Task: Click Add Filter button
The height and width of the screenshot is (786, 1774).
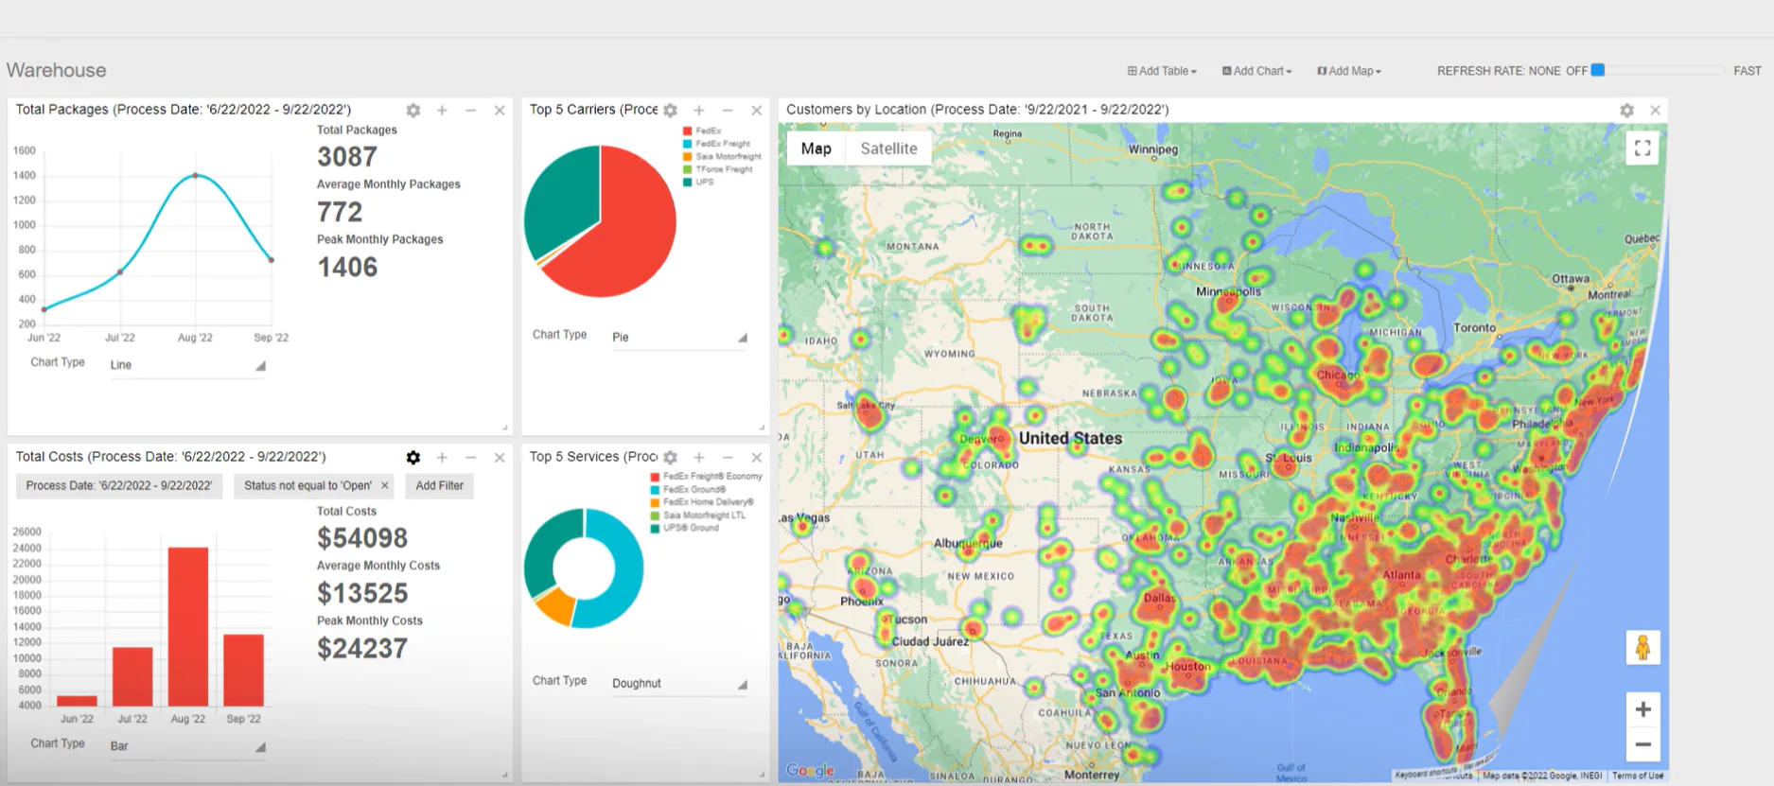Action: (440, 486)
